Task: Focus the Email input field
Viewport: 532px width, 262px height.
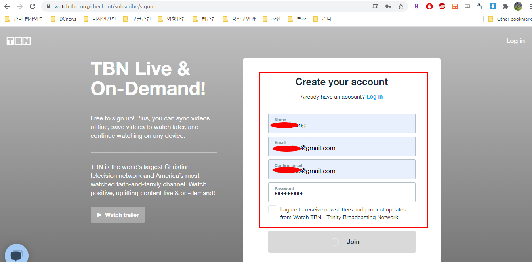Action: click(342, 146)
